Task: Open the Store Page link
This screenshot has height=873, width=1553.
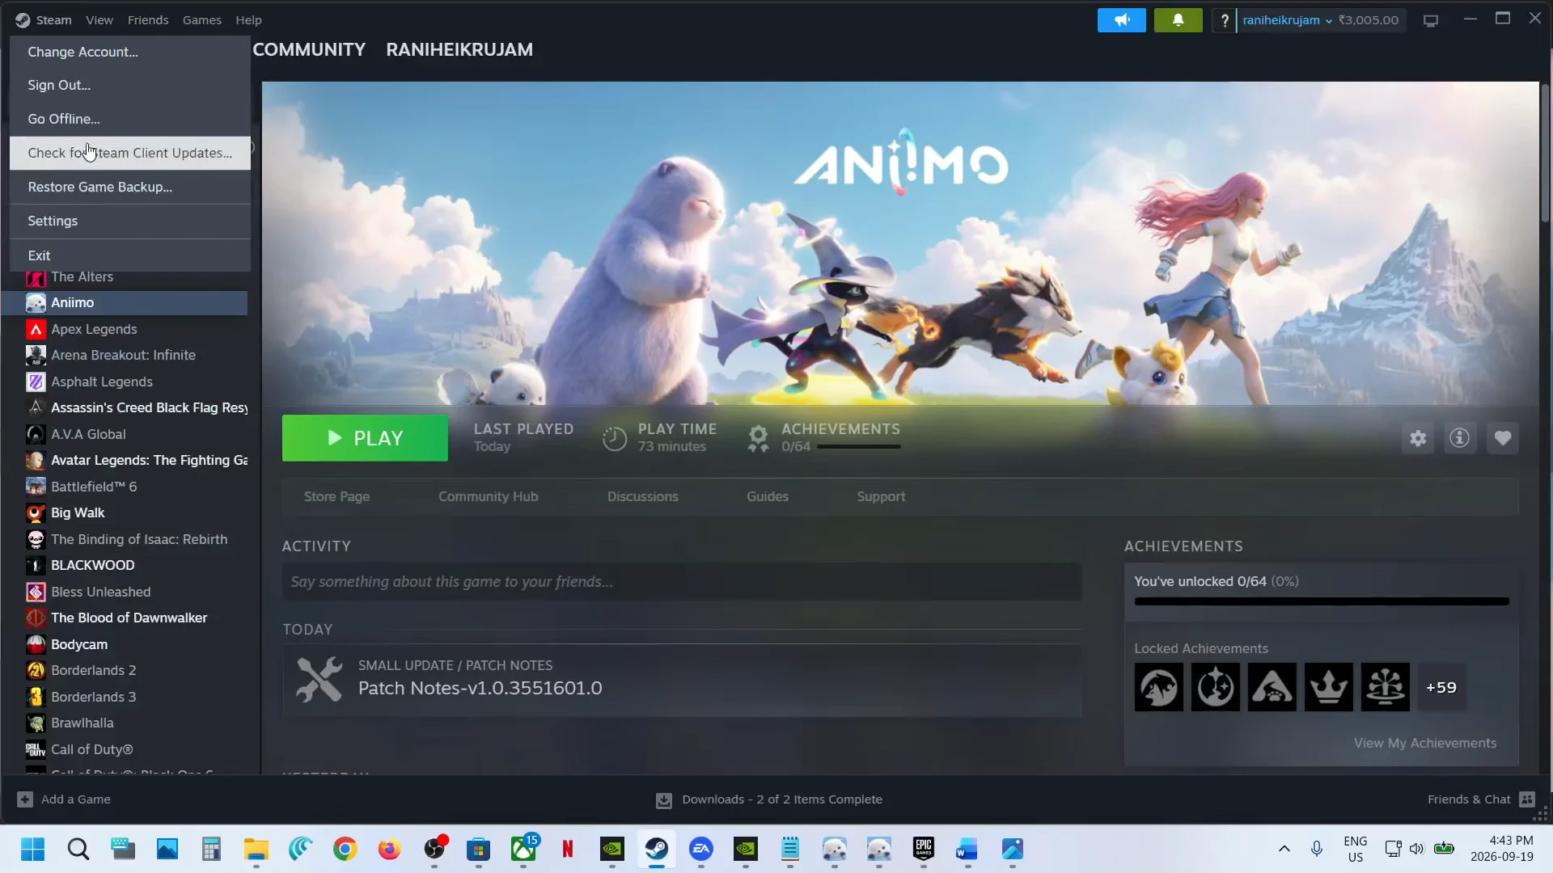Action: click(336, 496)
